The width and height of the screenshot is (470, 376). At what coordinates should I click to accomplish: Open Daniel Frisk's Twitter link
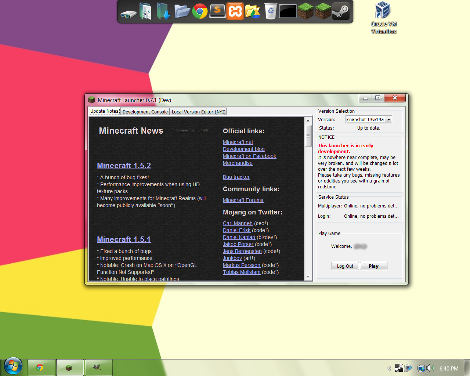[x=237, y=230]
